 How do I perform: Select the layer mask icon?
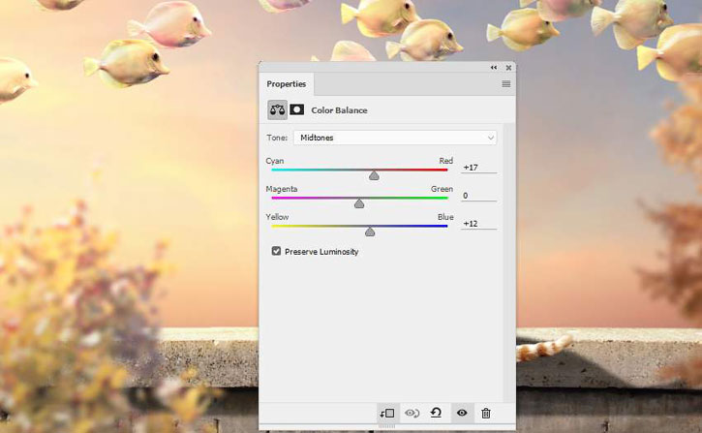(297, 109)
